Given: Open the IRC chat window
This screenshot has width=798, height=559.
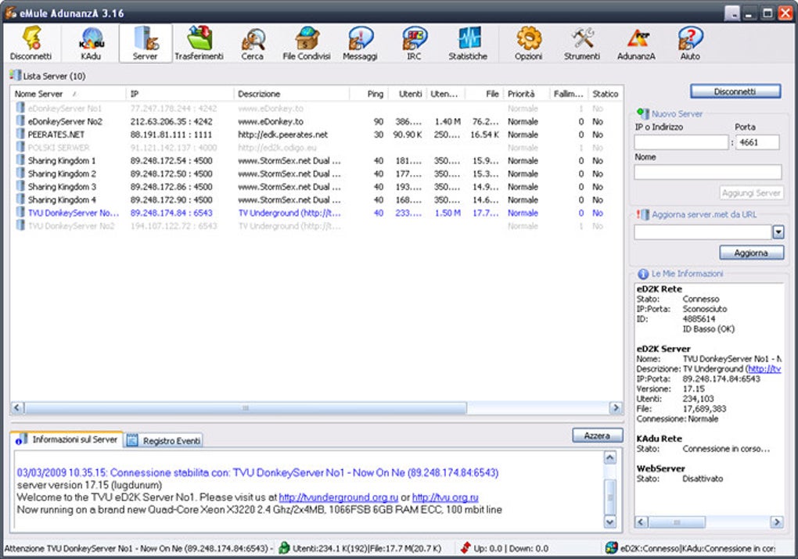Looking at the screenshot, I should pos(414,43).
